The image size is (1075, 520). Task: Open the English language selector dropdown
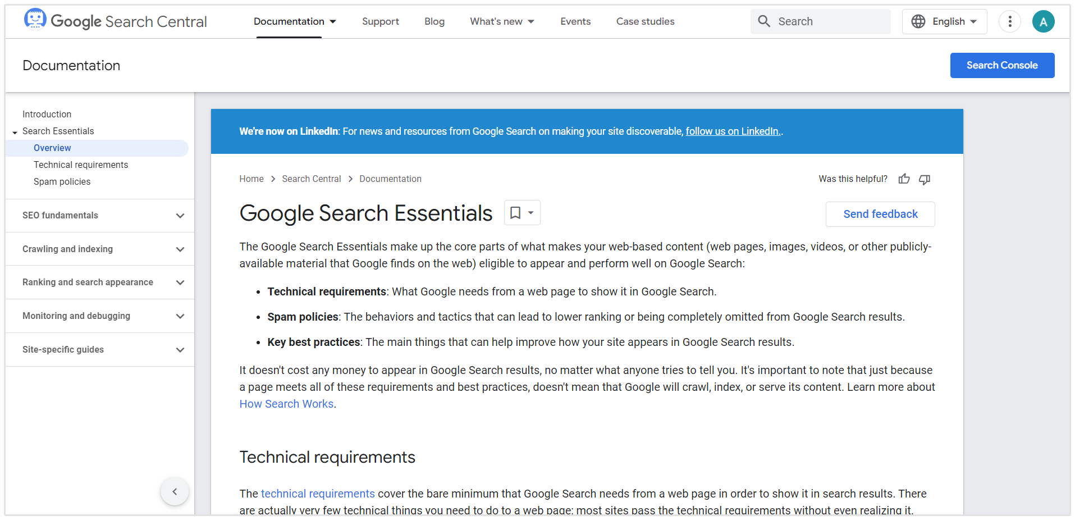click(944, 21)
